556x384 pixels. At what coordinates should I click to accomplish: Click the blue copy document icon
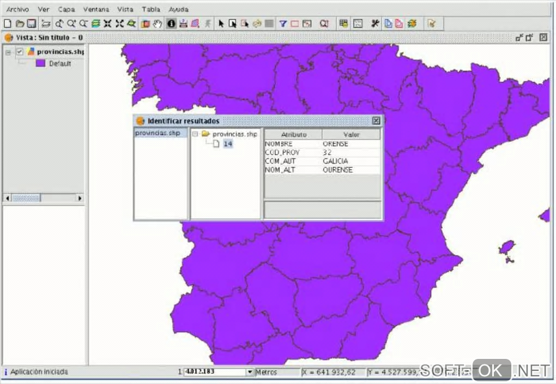(x=389, y=24)
